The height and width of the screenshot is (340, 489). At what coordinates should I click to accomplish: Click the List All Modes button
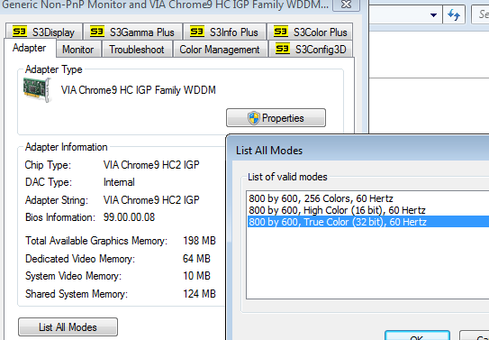click(68, 326)
